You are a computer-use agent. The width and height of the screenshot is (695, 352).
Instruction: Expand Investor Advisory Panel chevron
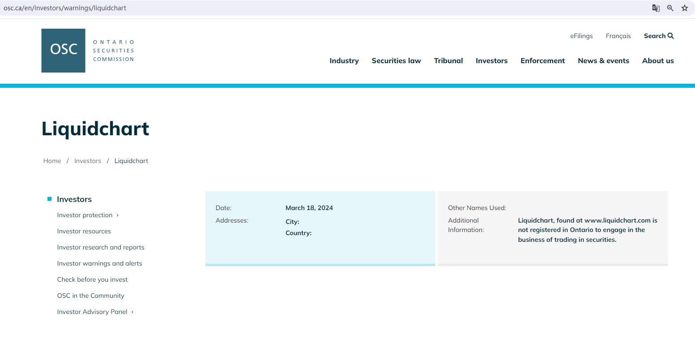pos(132,312)
